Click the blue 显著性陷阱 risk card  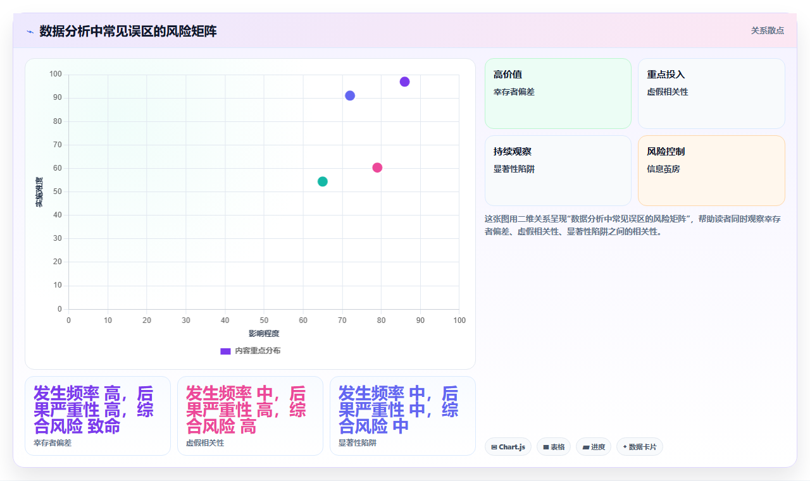point(402,416)
